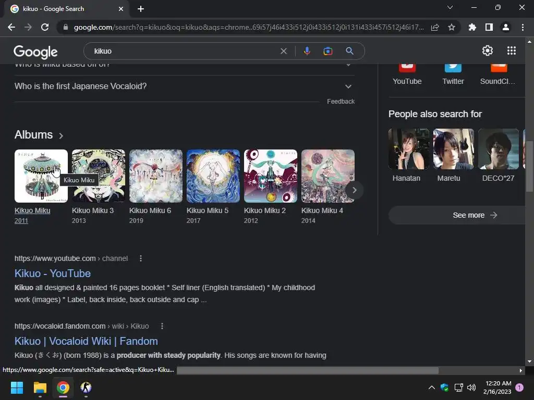Switch to Chrome on the taskbar
534x400 pixels.
point(63,387)
